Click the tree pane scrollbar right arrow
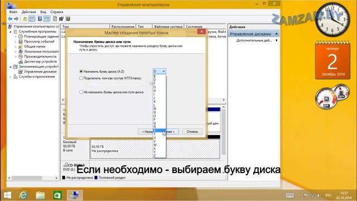The height and width of the screenshot is (201, 357). click(x=56, y=178)
